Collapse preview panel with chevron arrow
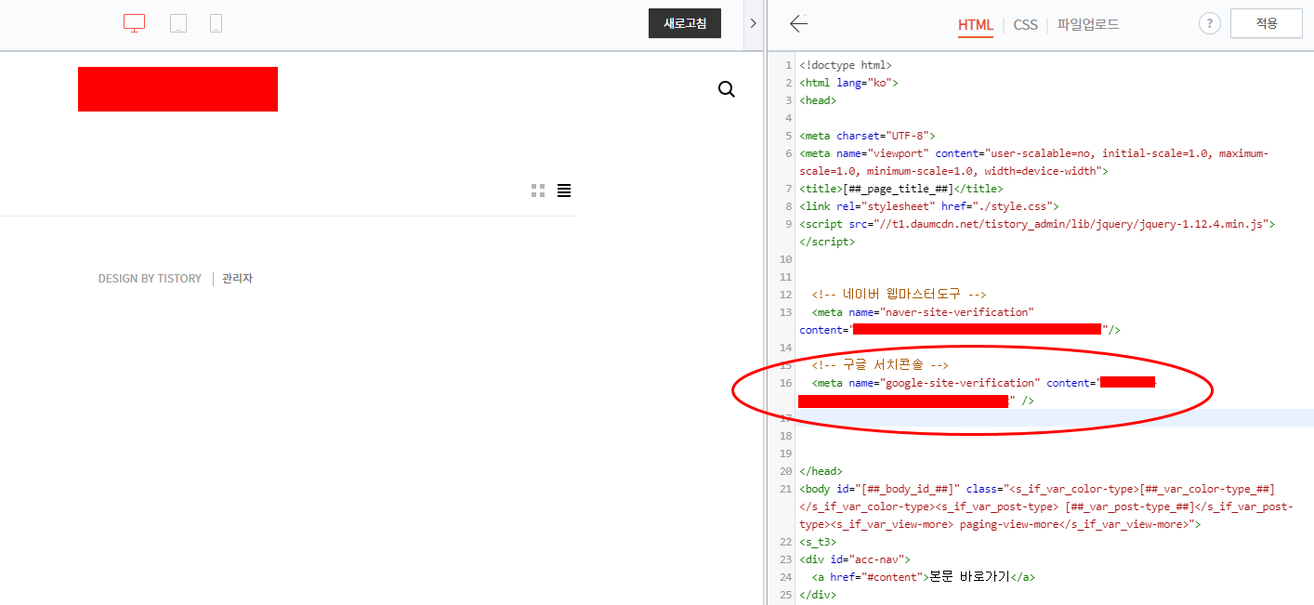 coord(754,24)
